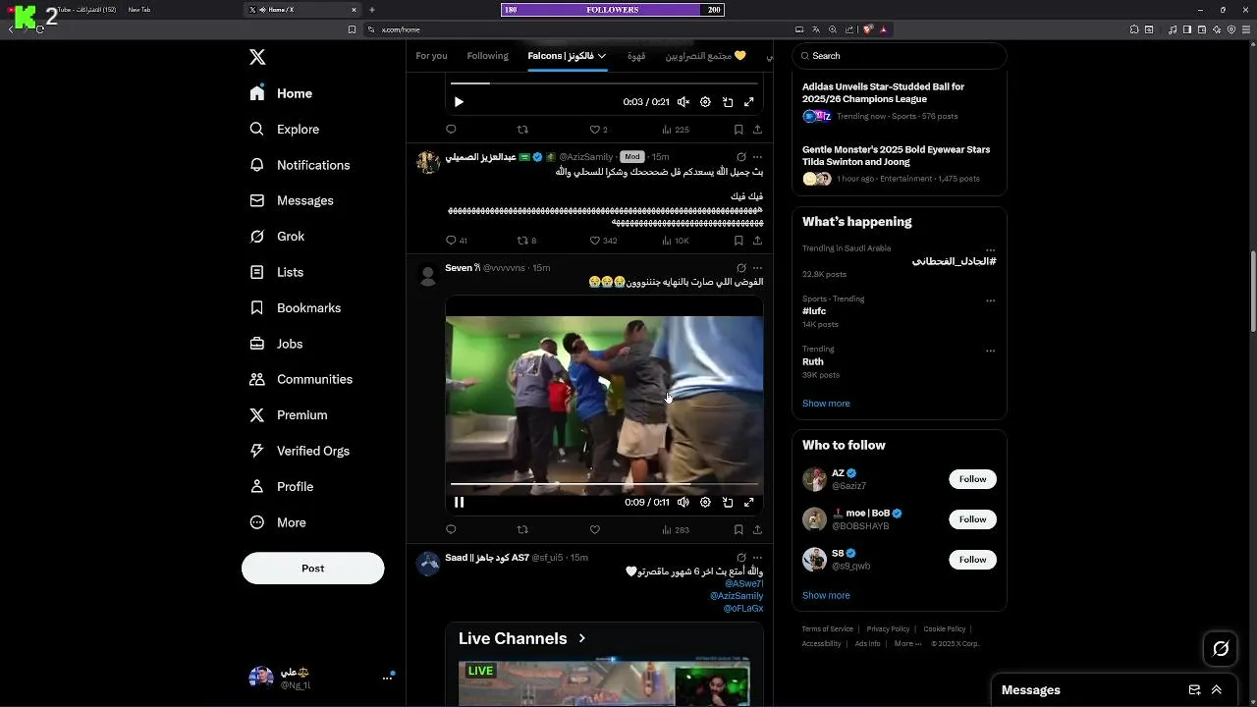Open the LIVE channel thumbnail
Image resolution: width=1257 pixels, height=707 pixels.
604,683
